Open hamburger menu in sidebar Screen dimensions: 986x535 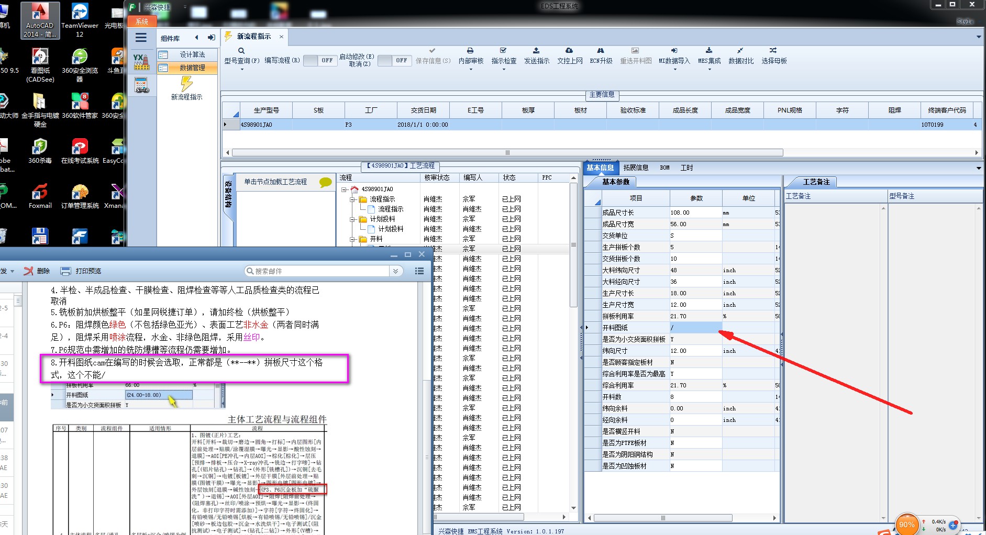coord(141,38)
